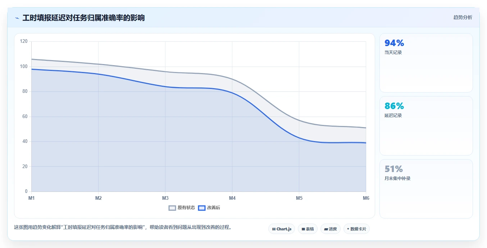The image size is (487, 248).
Task: Click the 120 y-axis value
Action: coord(24,41)
